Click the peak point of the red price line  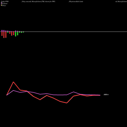tap(13, 82)
